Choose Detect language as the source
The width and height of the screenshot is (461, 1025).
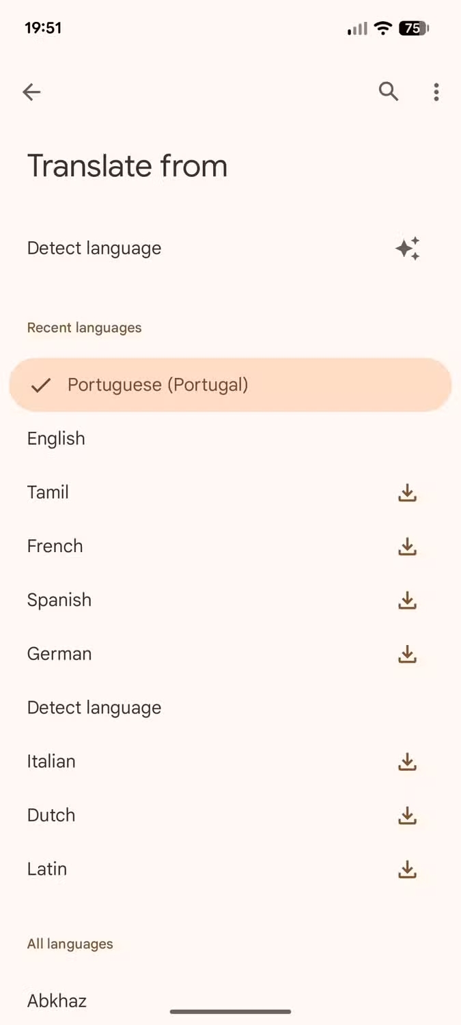click(x=94, y=707)
